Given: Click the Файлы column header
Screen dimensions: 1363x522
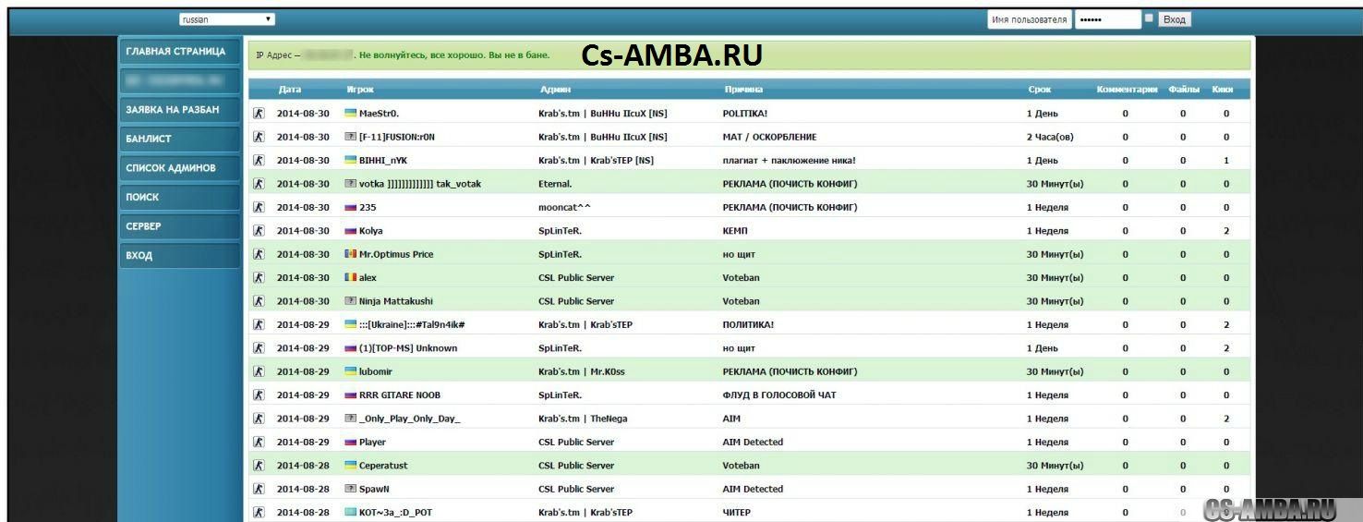Looking at the screenshot, I should click(x=1184, y=90).
